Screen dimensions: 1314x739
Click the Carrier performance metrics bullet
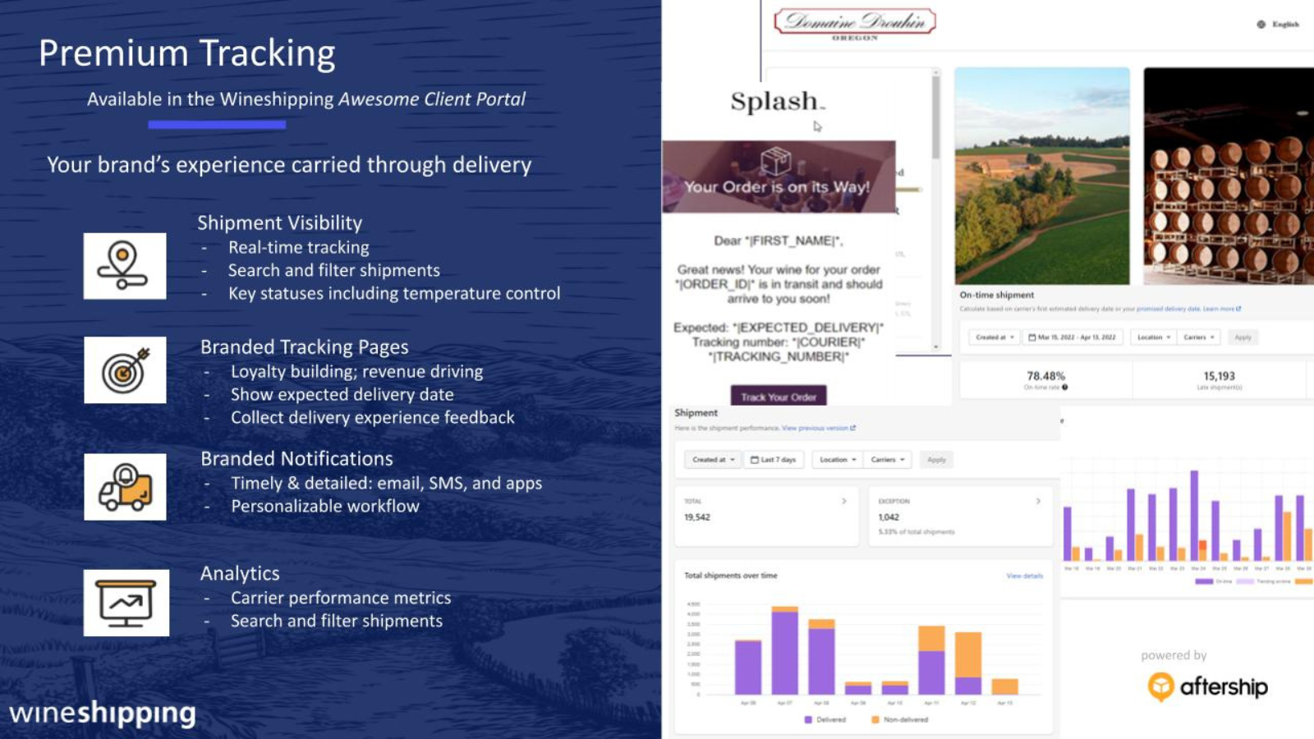(x=341, y=598)
